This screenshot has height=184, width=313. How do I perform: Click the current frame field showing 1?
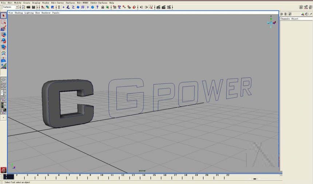pos(8,177)
